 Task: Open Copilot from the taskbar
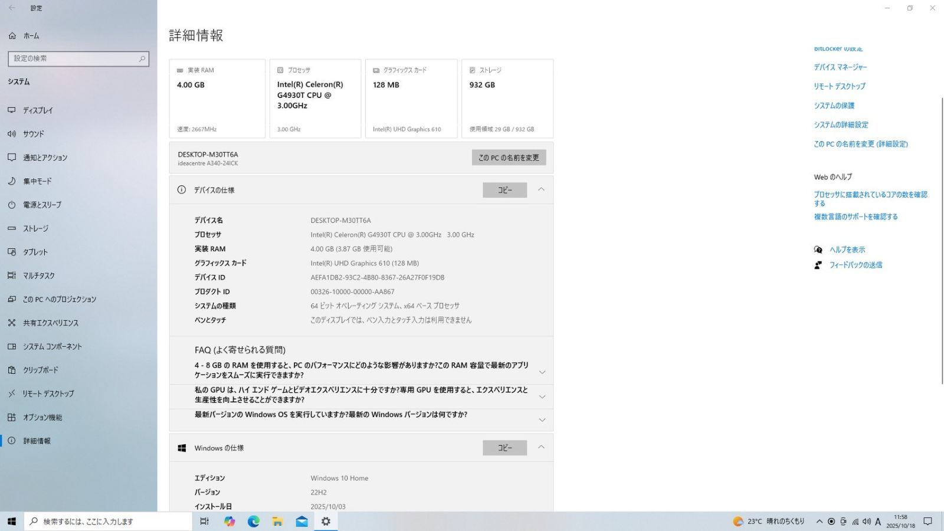coord(230,521)
